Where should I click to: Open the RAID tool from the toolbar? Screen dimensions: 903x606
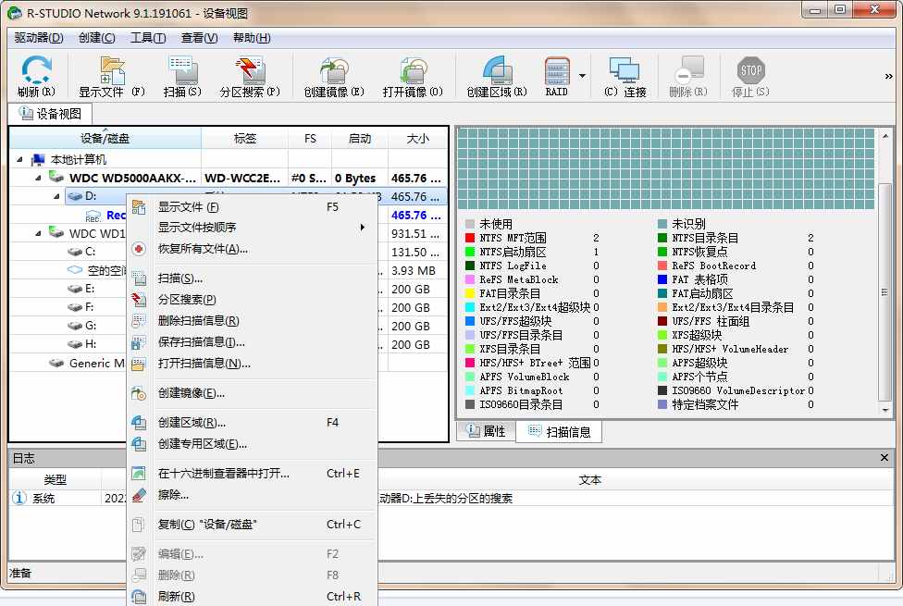pos(557,74)
